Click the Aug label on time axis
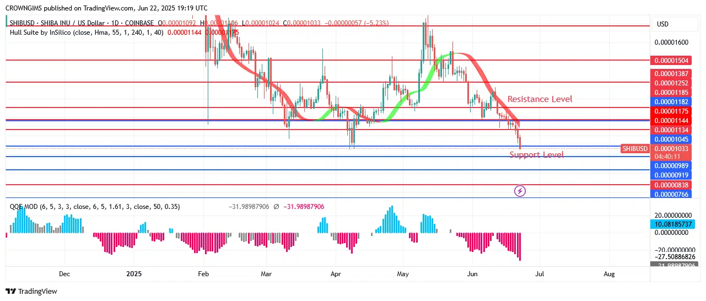This screenshot has width=706, height=301. (609, 273)
